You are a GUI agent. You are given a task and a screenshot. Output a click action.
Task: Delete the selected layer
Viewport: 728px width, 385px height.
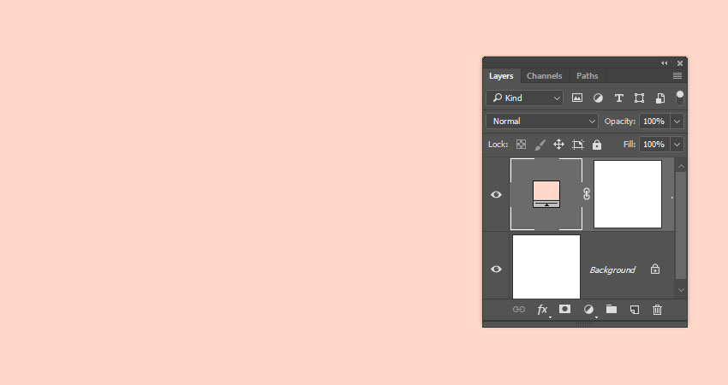point(657,310)
